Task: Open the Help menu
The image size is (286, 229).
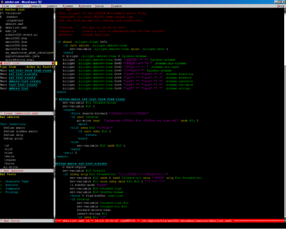Action: click(x=281, y=6)
